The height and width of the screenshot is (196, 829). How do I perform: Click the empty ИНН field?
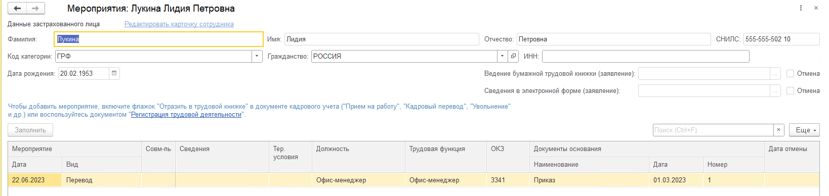tap(645, 56)
